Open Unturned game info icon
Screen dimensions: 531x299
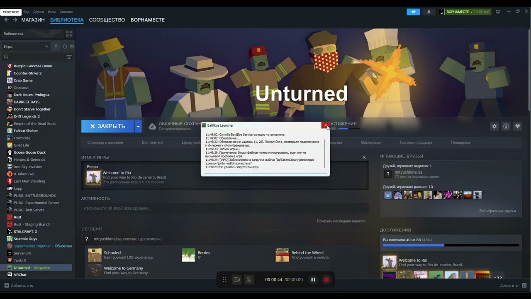pos(506,126)
